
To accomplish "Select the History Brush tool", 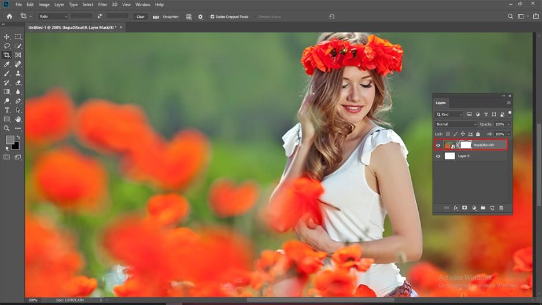I will (x=6, y=83).
